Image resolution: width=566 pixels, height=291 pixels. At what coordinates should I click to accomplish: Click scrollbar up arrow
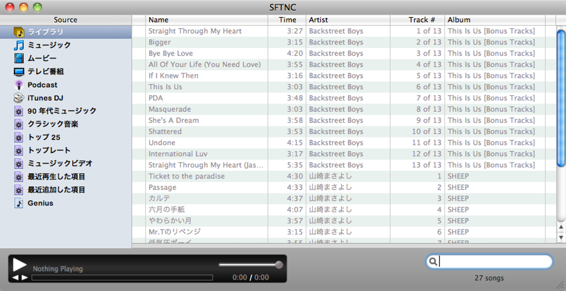pos(561,227)
